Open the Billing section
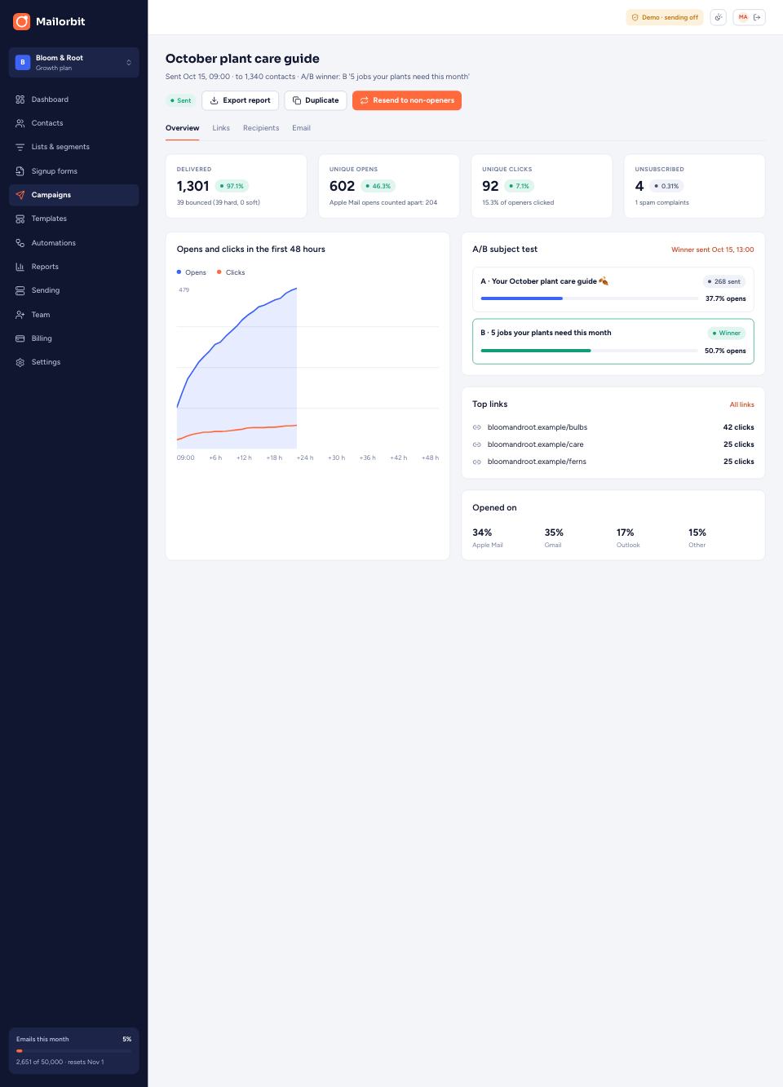Screen dimensions: 783x1087 pyautogui.click(x=73, y=338)
